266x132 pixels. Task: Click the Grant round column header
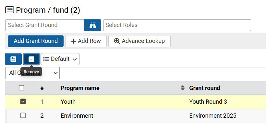pos(205,88)
